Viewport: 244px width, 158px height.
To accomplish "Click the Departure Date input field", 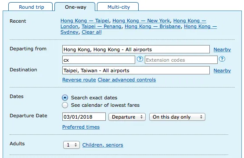I will [x=84, y=117].
